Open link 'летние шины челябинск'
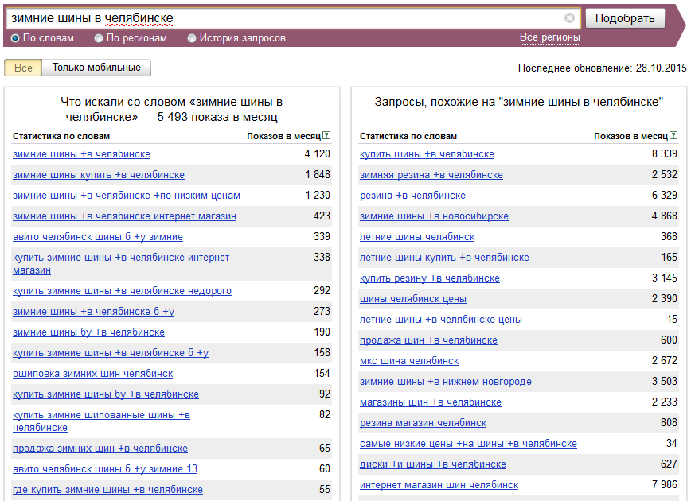691x501 pixels. click(417, 237)
